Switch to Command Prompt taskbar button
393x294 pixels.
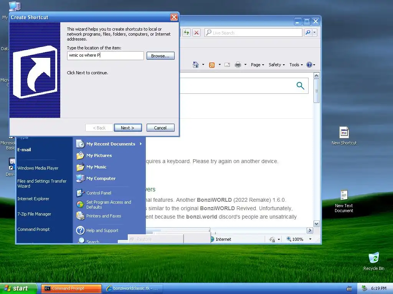pyautogui.click(x=71, y=289)
